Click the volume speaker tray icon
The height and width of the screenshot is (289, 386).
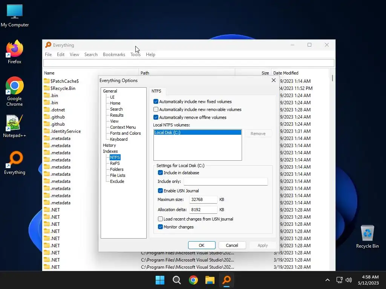[x=349, y=280]
